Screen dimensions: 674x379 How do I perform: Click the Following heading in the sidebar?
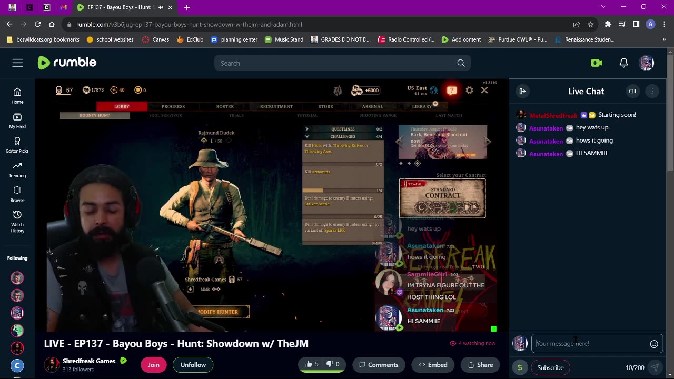[17, 258]
